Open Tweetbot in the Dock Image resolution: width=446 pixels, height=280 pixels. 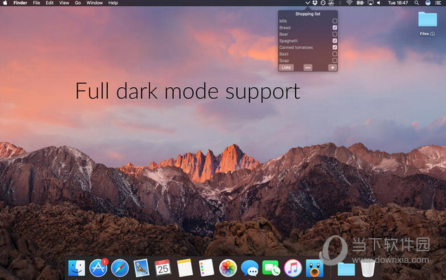(314, 268)
